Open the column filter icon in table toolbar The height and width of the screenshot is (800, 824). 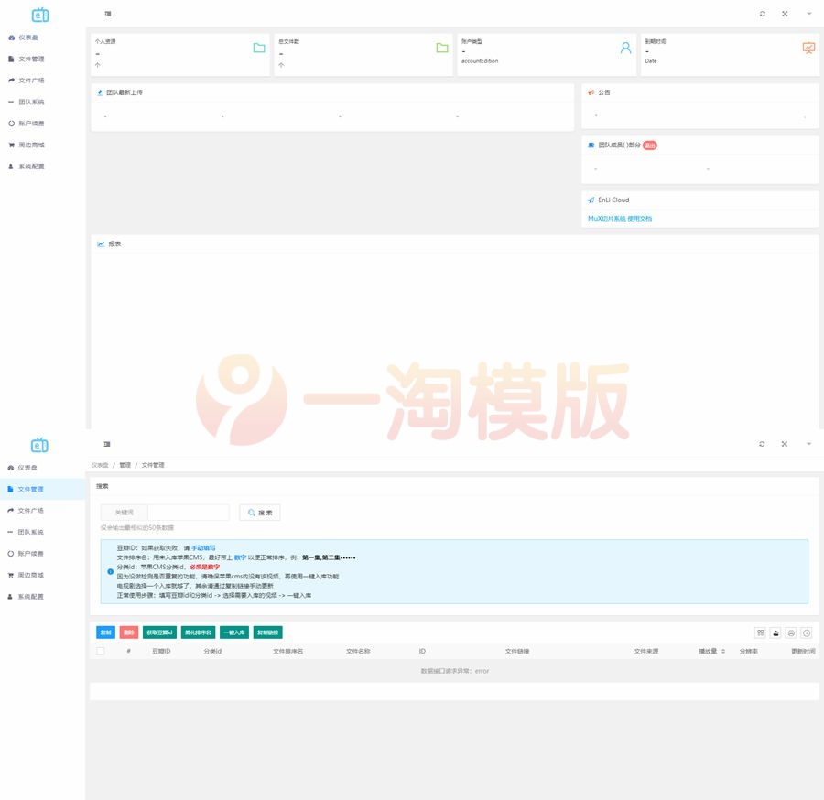[x=761, y=633]
